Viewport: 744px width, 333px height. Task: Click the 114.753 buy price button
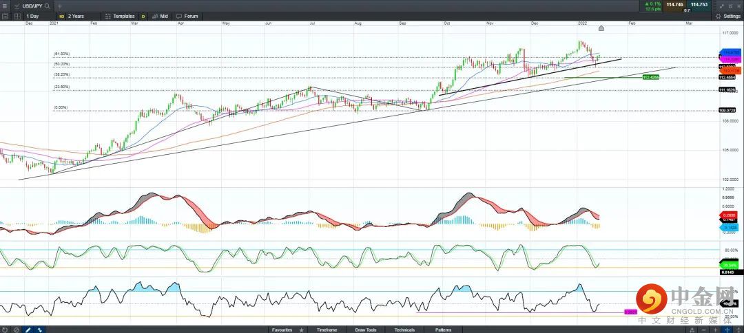click(699, 5)
